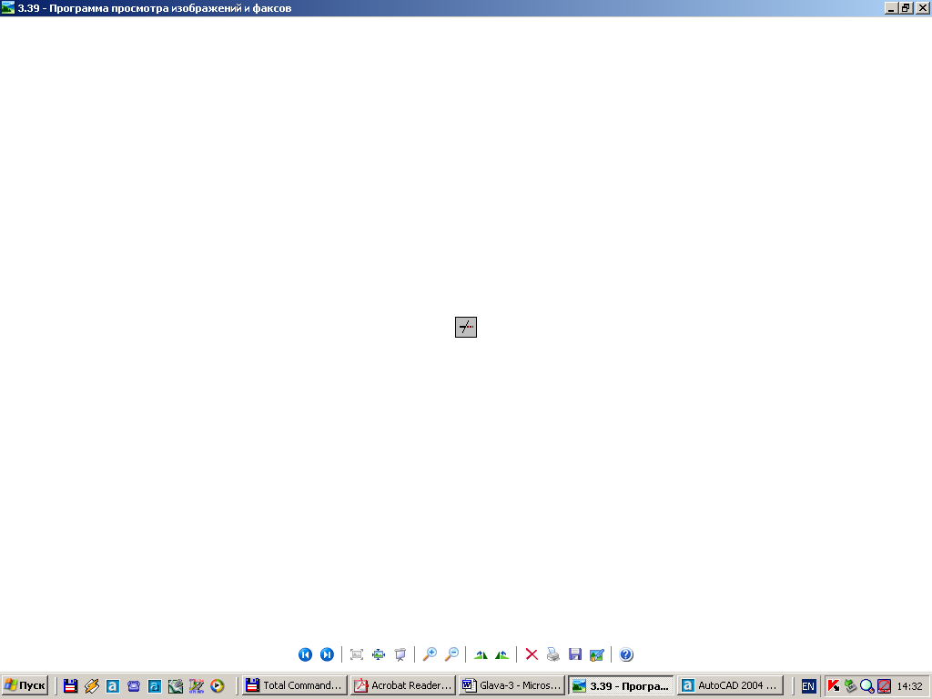Go to the previous image
Screen dimensions: 932x699
(x=305, y=654)
